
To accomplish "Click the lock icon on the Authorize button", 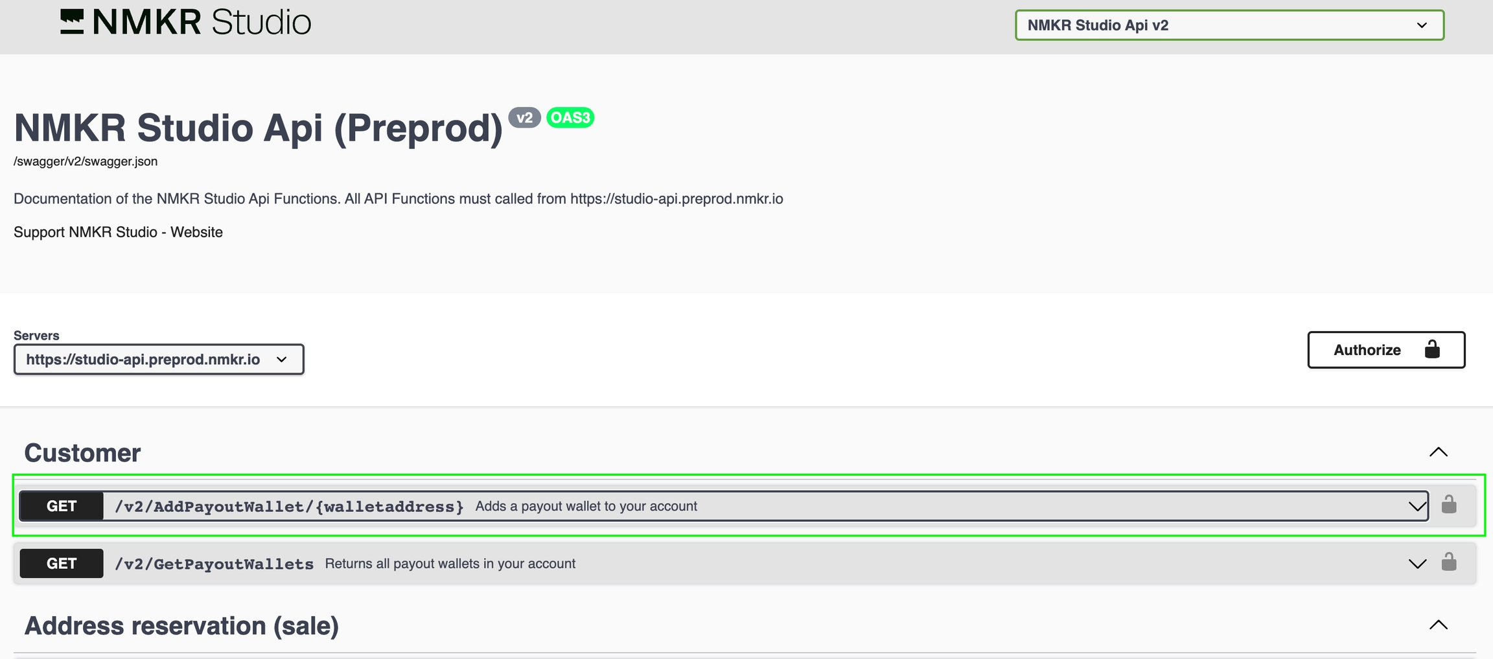I will [1432, 350].
